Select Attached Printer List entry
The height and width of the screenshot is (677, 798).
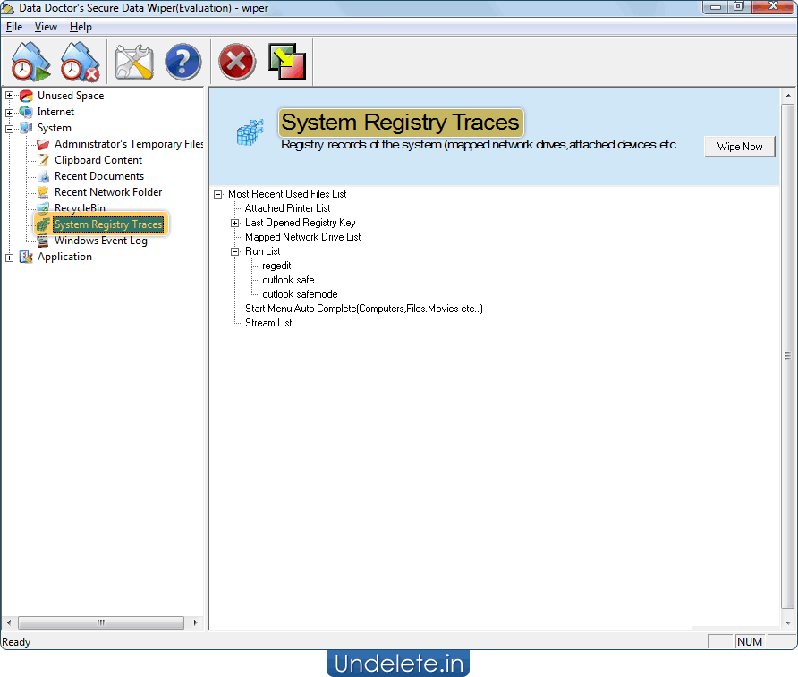point(287,208)
